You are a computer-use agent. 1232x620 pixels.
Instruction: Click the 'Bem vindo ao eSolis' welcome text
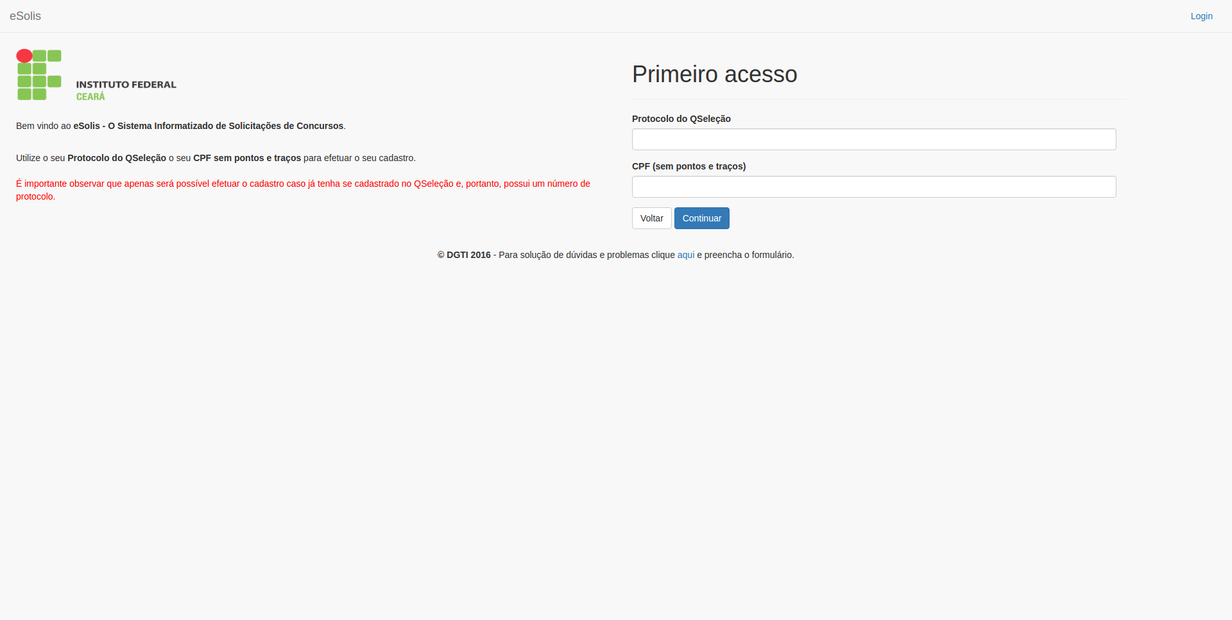[x=181, y=126]
